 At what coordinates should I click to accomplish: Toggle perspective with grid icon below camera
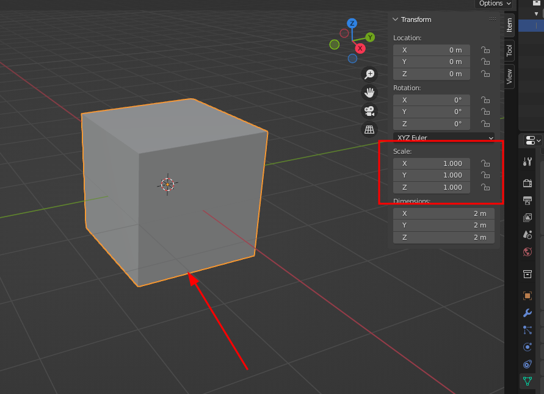(x=369, y=129)
